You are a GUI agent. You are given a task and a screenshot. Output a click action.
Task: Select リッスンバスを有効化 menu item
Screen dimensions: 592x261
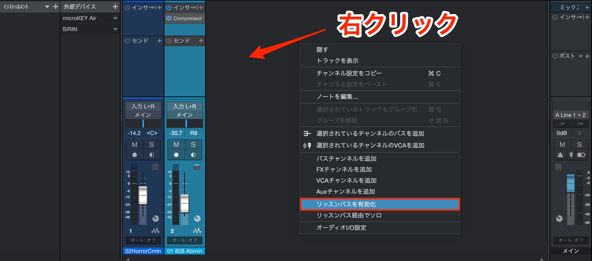[380, 204]
